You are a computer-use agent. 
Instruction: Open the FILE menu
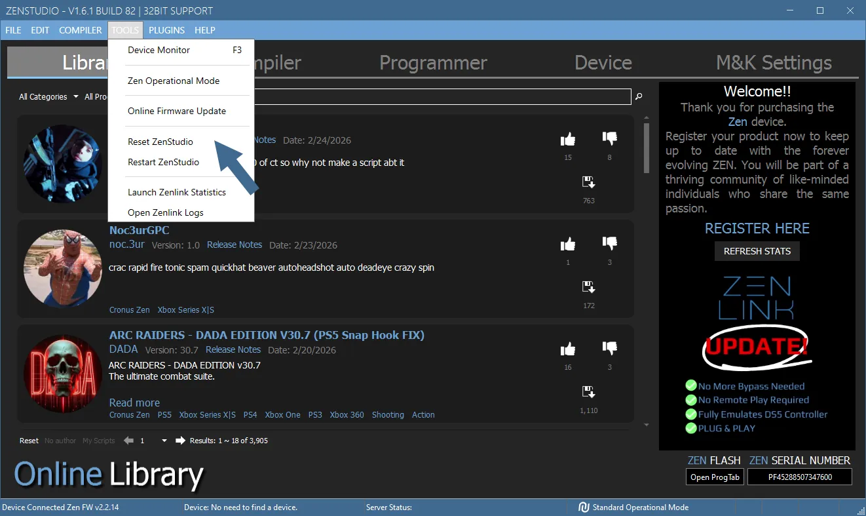pyautogui.click(x=13, y=30)
